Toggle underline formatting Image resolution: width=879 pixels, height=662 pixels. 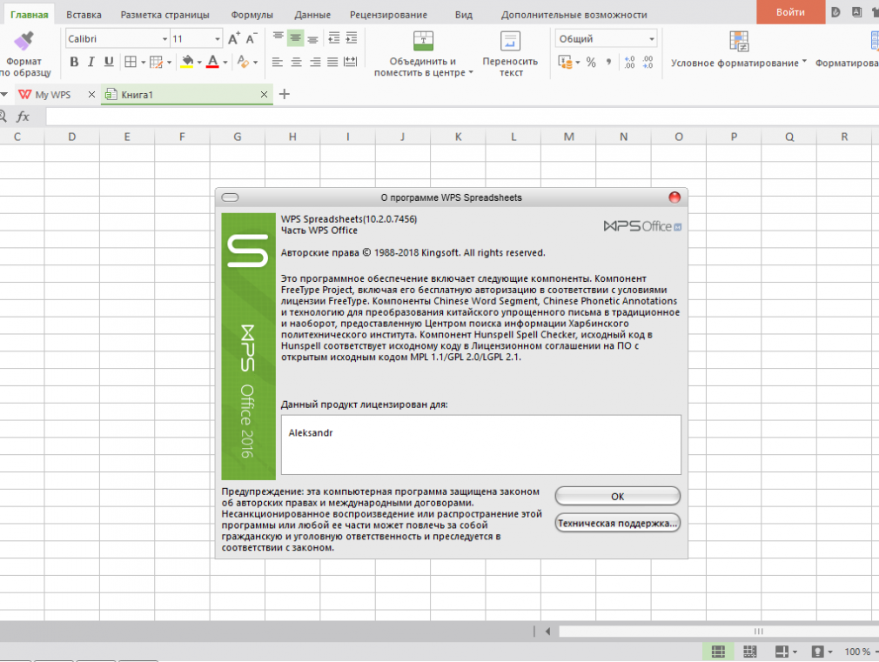coord(109,63)
